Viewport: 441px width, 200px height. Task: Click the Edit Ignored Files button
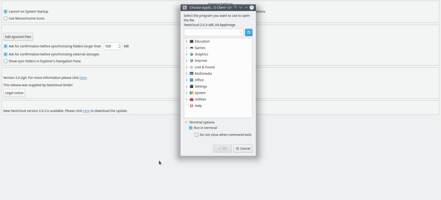pos(18,37)
